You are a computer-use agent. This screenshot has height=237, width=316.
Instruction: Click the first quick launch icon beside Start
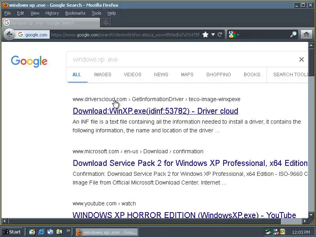point(32,232)
